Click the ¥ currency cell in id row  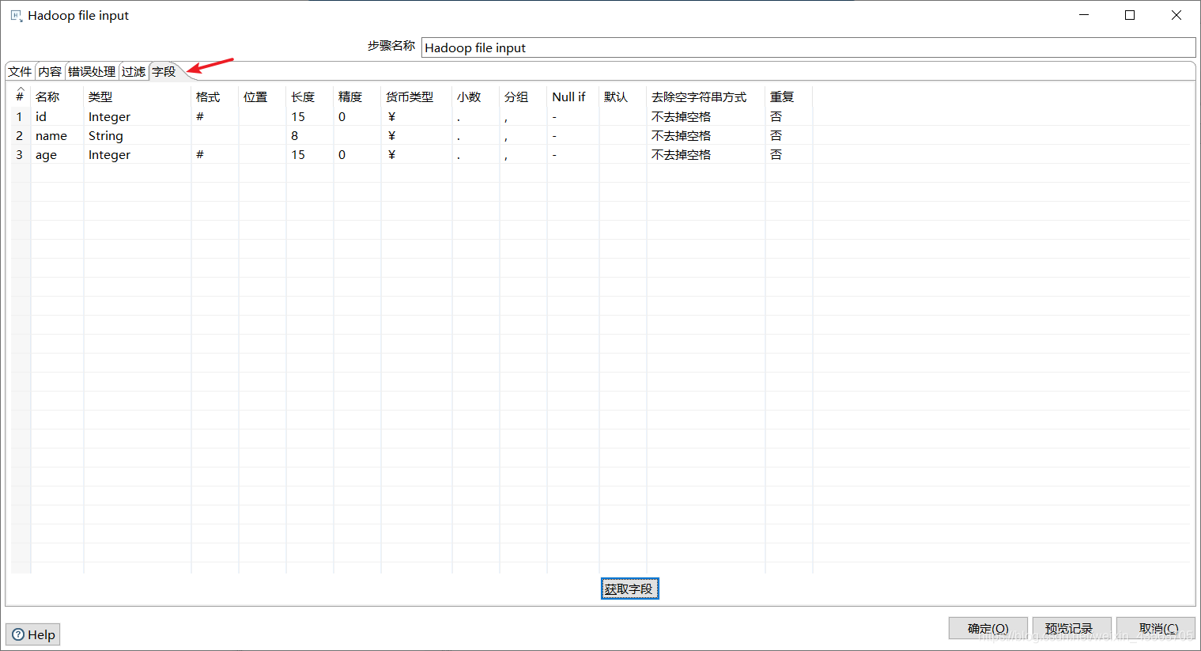[417, 116]
